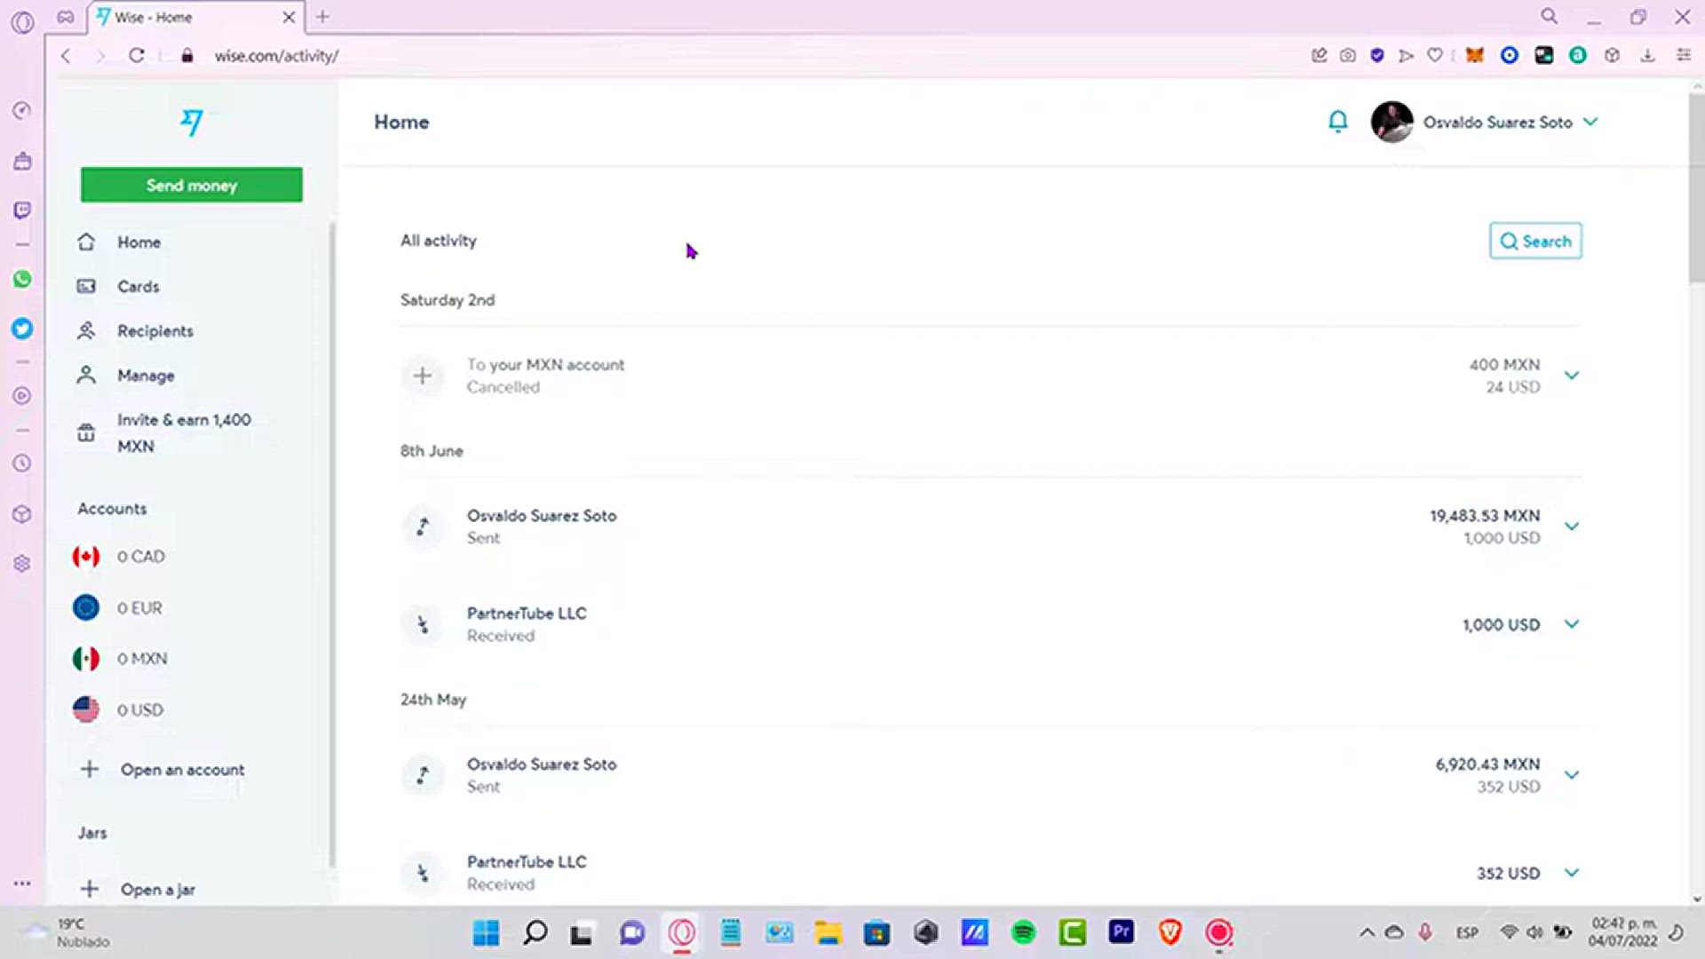
Task: Open WhatsApp in Opera sidebar
Action: (22, 279)
